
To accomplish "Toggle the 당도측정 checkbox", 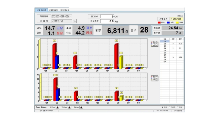I will (171, 19).
